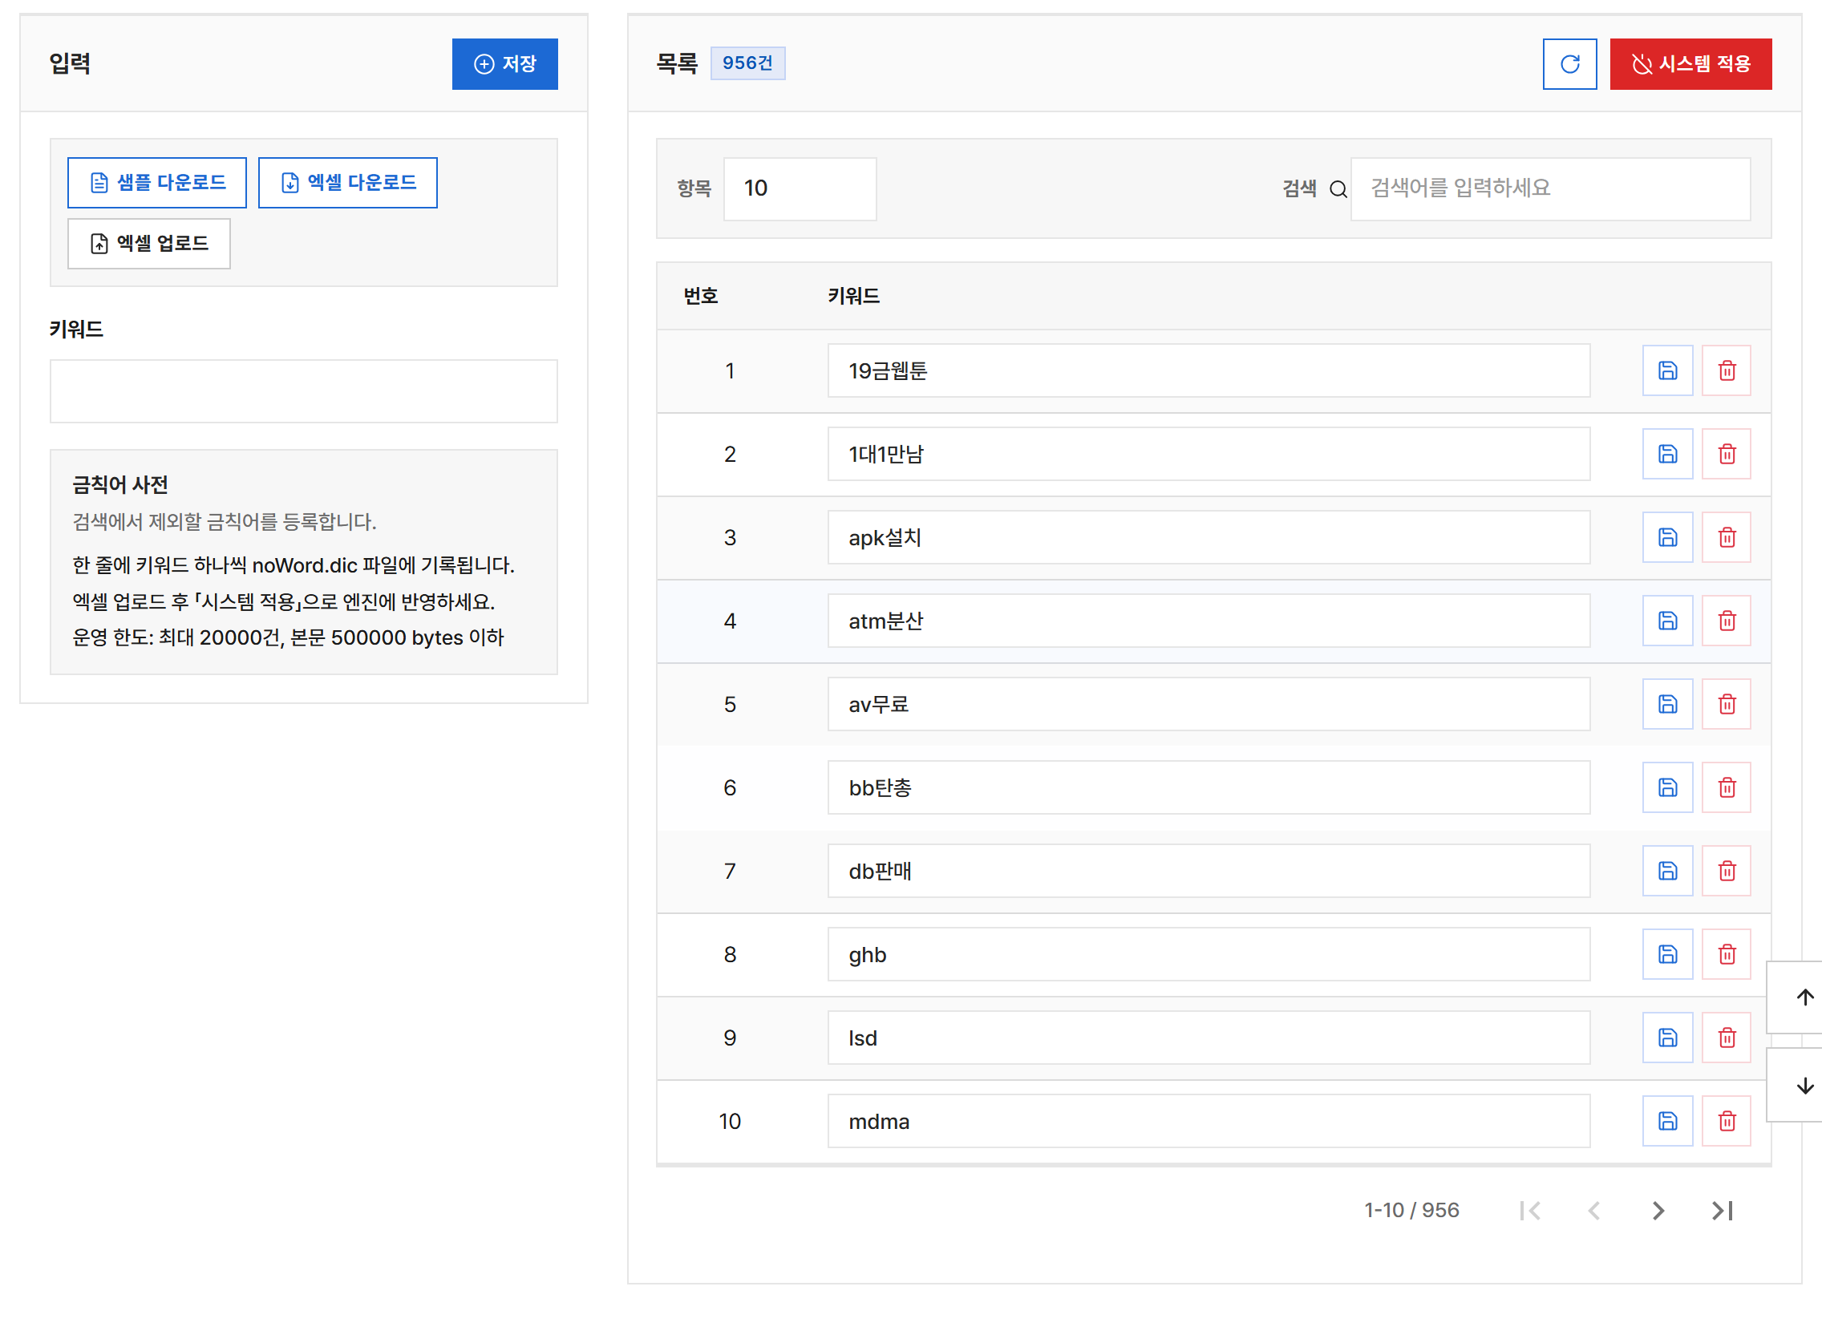The height and width of the screenshot is (1331, 1822).
Task: Save row 6 keyword bb탄총
Action: point(1667,788)
